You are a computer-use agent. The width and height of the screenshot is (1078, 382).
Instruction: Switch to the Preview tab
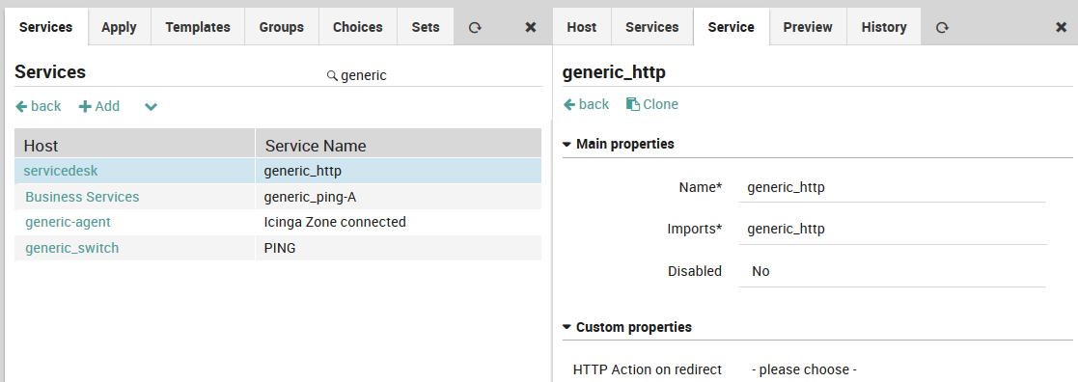tap(808, 27)
